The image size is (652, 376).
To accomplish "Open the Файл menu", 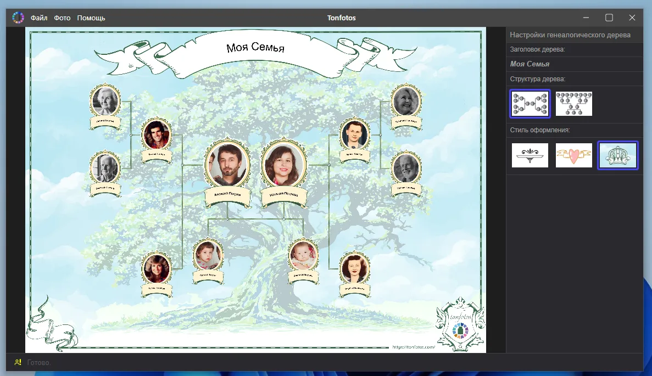I will click(x=39, y=18).
